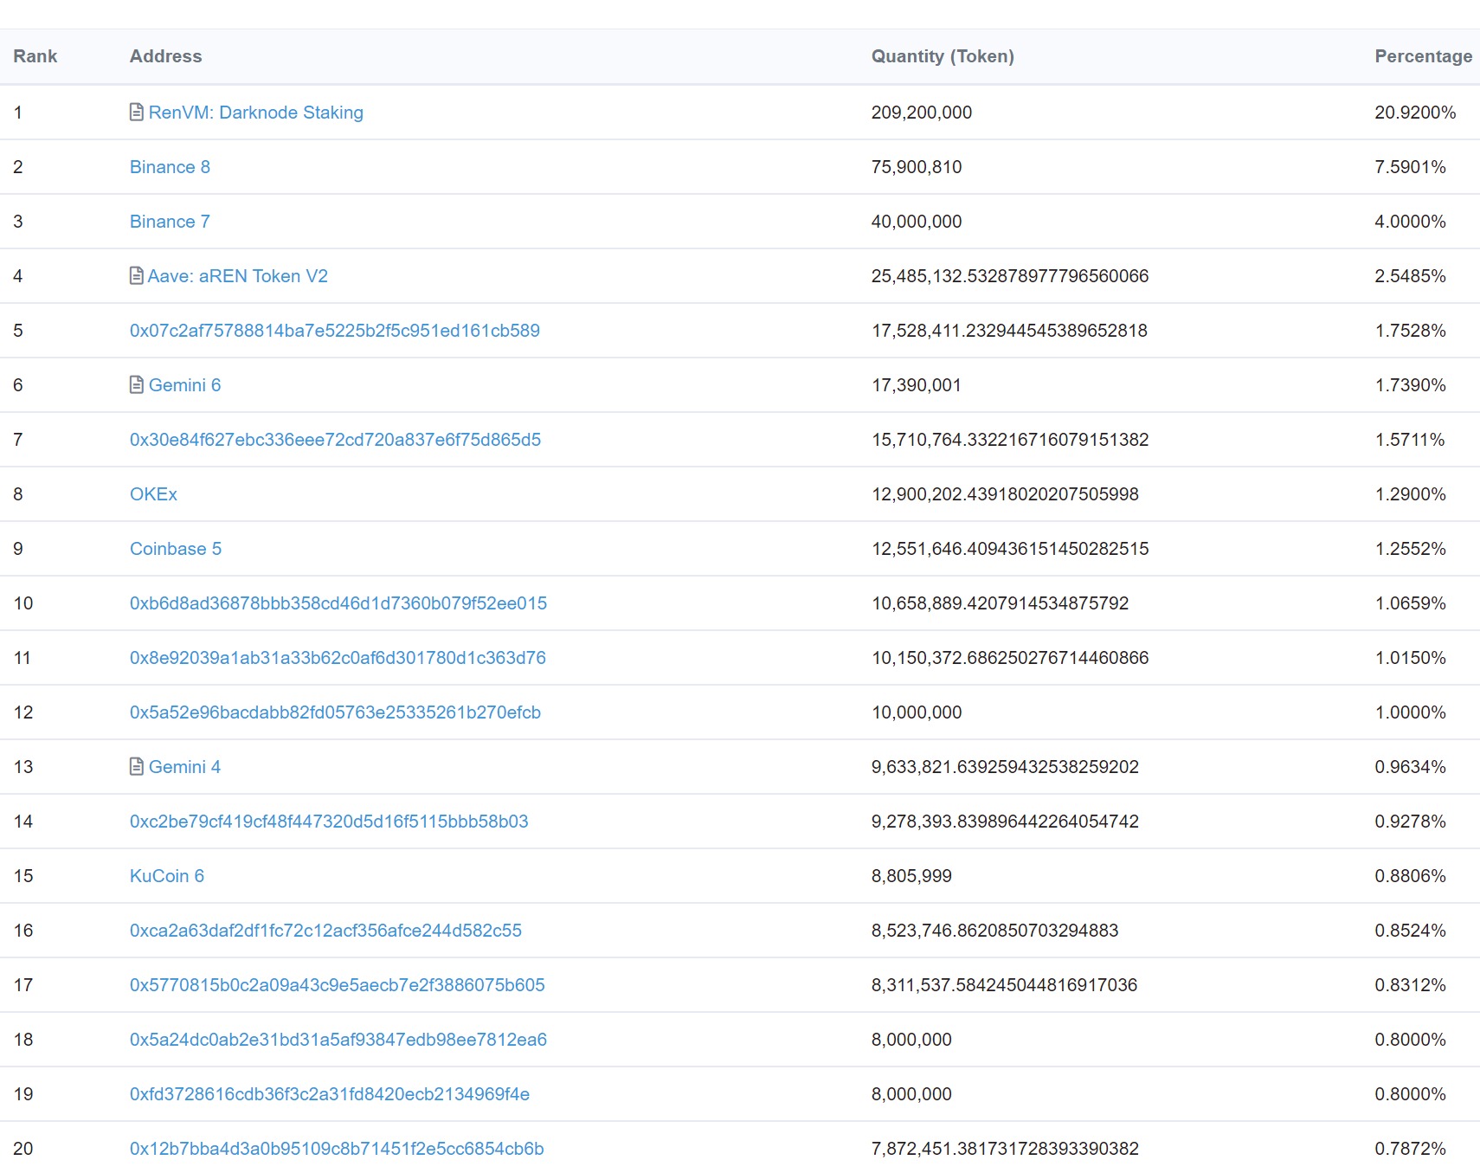Open the OKEx holder link

pyautogui.click(x=153, y=494)
